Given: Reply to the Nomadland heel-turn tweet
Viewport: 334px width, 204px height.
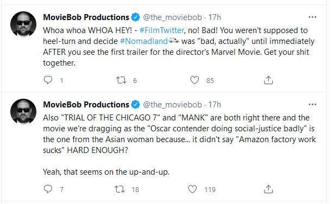Looking at the screenshot, I should coord(48,80).
